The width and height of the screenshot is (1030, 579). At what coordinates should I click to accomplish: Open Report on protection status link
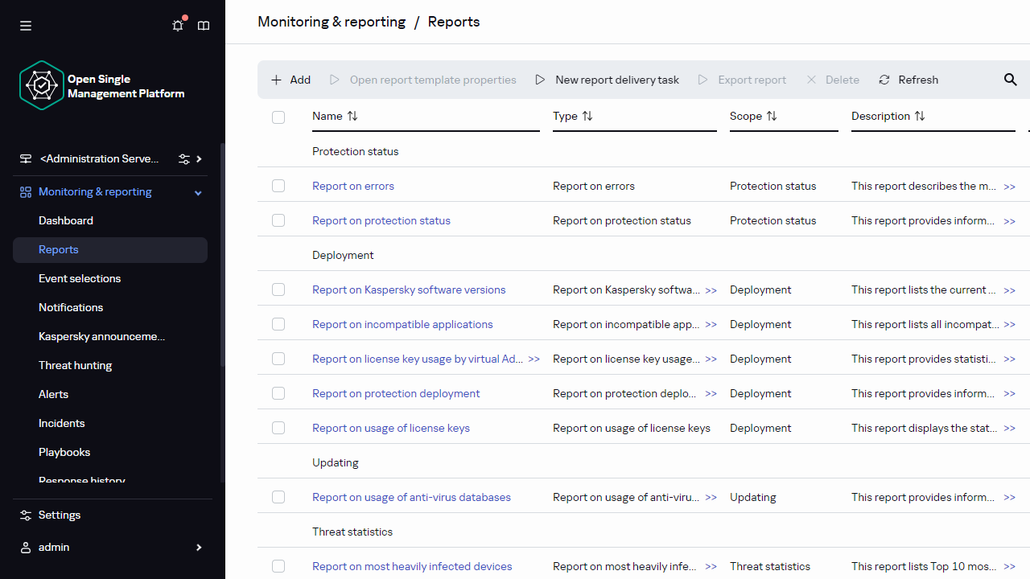click(x=381, y=220)
